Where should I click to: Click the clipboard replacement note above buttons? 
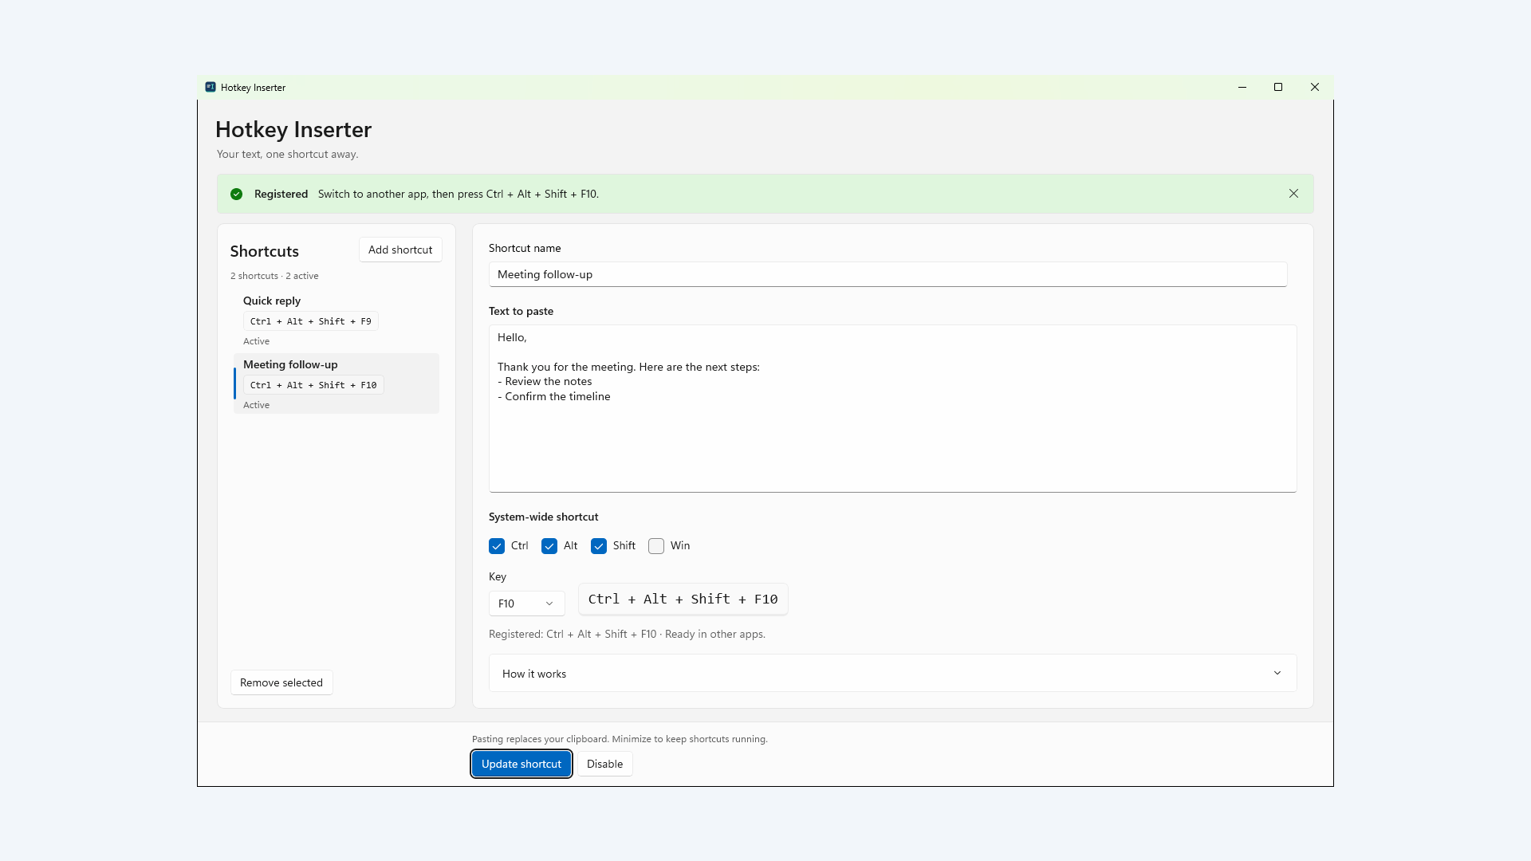click(x=620, y=739)
